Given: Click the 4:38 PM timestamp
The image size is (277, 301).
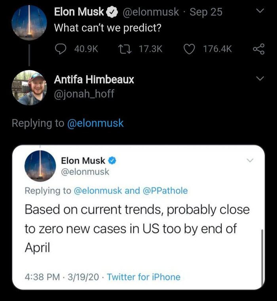Looking at the screenshot, I should click(x=42, y=277).
